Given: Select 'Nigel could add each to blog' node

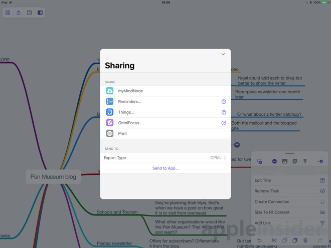Looking at the screenshot, I should (270, 81).
